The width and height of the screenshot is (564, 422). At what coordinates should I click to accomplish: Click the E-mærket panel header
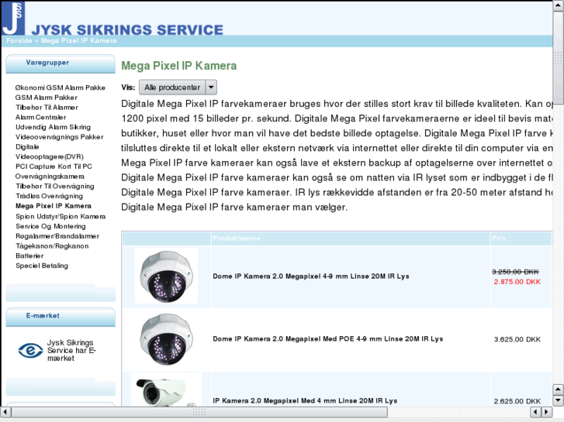coord(61,317)
